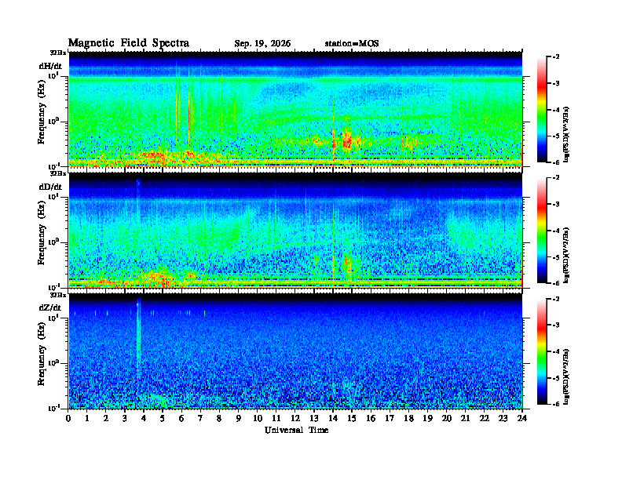Click the station=MOS label
The width and height of the screenshot is (622, 480).
click(352, 44)
